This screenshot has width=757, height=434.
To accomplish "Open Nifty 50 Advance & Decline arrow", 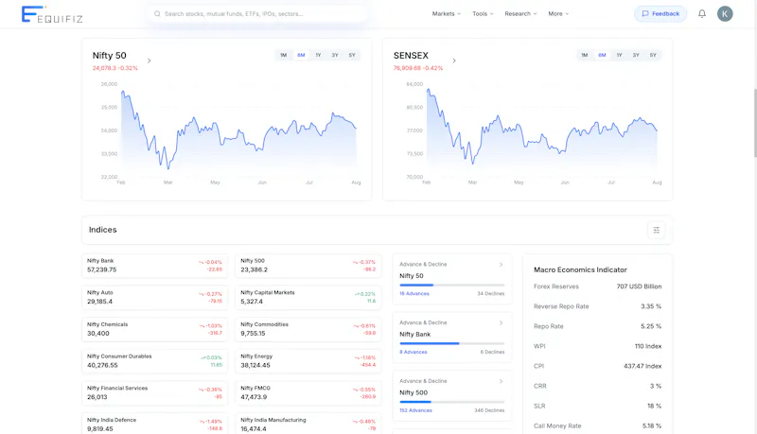I will pos(501,264).
